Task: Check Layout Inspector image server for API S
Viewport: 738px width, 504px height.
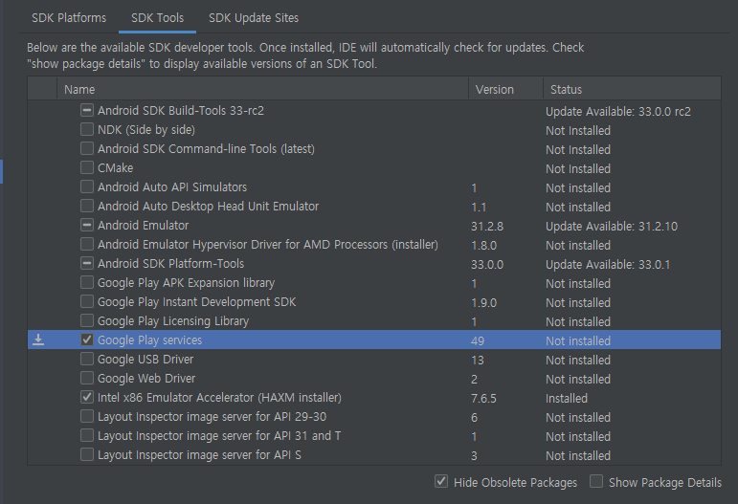Action: point(86,454)
